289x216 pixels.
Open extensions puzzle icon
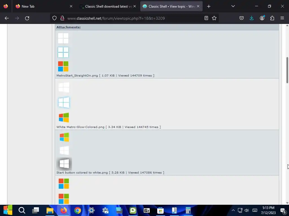[272, 18]
